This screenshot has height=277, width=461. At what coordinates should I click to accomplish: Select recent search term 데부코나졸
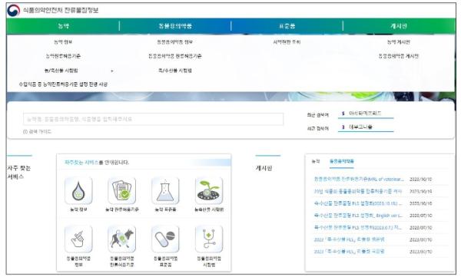[360, 127]
